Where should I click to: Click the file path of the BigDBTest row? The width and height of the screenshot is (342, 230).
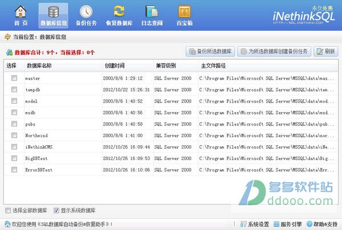click(x=266, y=158)
